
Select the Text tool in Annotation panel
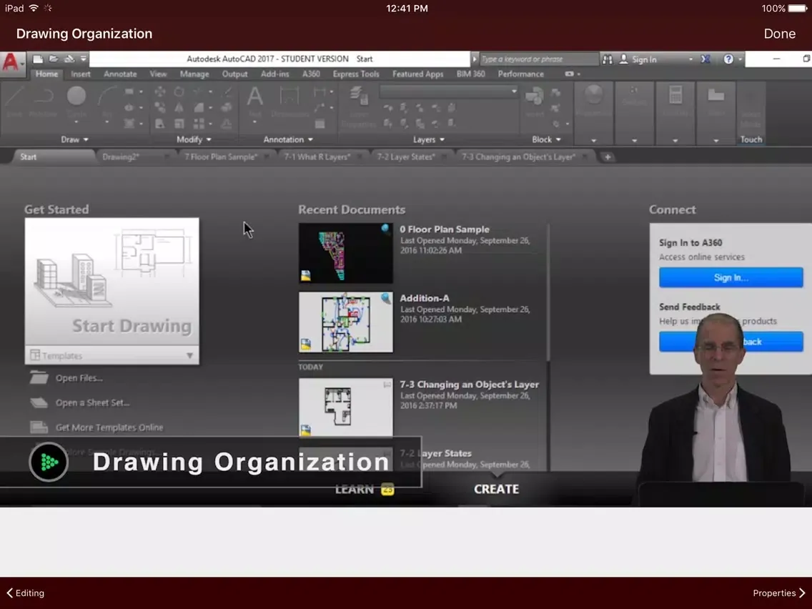pos(254,102)
